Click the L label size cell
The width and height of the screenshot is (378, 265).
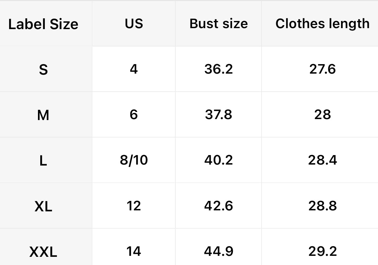point(43,160)
